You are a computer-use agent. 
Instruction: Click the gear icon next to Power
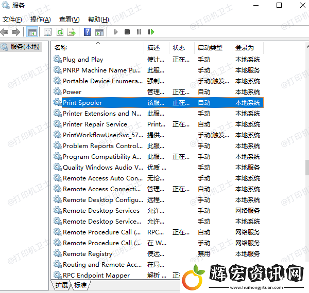57,91
